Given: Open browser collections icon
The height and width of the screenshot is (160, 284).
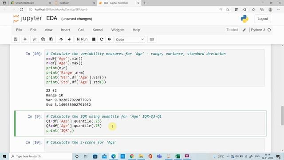Looking at the screenshot, I should (x=262, y=9).
